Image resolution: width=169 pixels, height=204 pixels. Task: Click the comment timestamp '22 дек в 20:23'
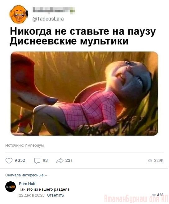(32, 195)
